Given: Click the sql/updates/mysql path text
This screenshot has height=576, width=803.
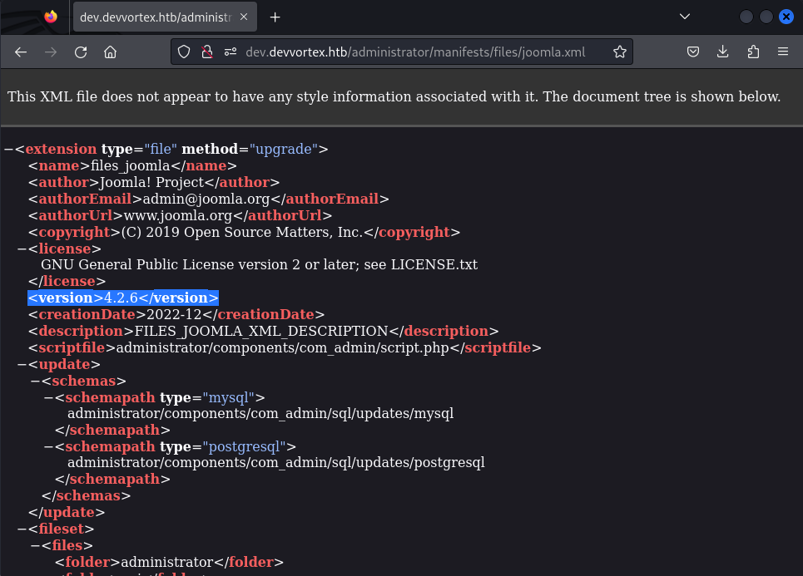Looking at the screenshot, I should [260, 413].
